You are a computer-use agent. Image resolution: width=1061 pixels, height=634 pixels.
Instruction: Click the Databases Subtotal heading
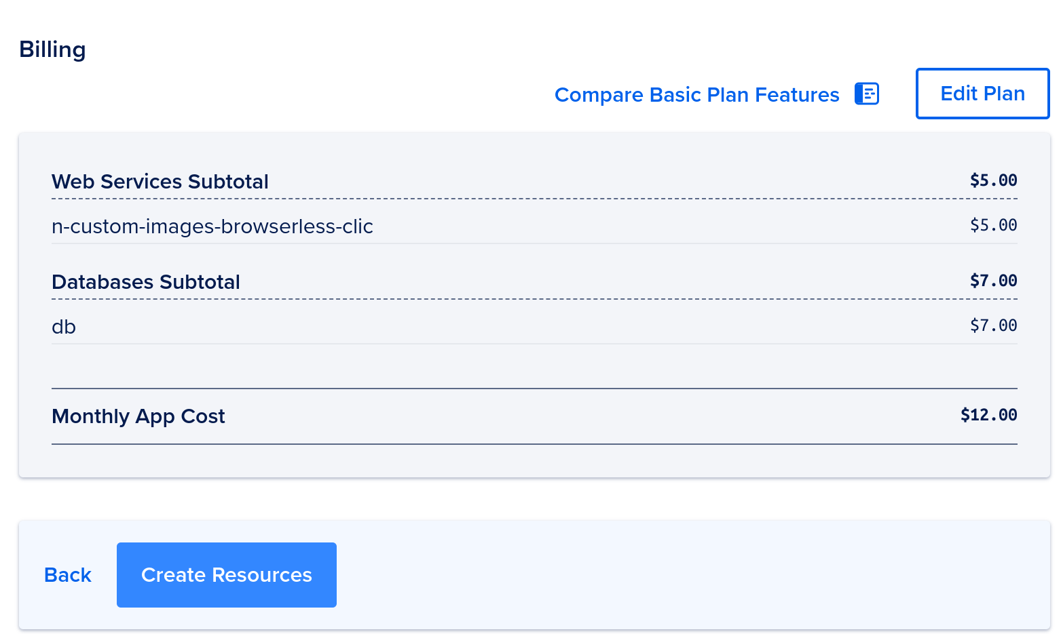[146, 282]
